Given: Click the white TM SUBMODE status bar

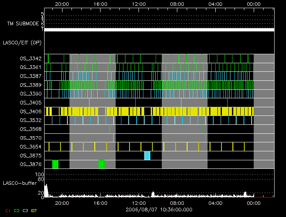Looking at the screenshot, I should pyautogui.click(x=159, y=30).
